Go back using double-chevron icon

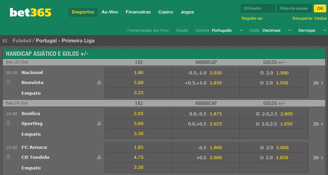pos(5,41)
